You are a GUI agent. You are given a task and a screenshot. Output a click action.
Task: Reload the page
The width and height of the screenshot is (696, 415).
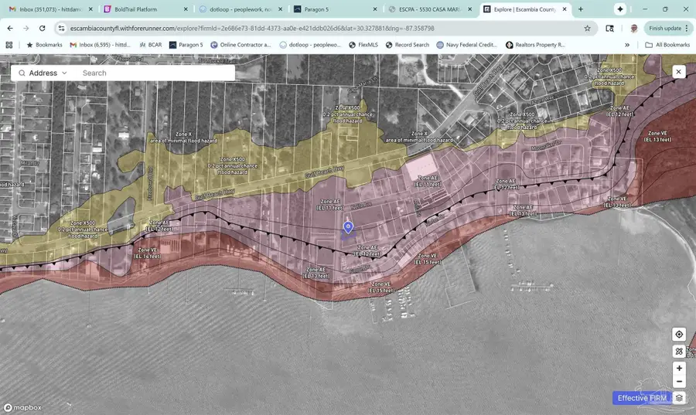click(x=43, y=28)
